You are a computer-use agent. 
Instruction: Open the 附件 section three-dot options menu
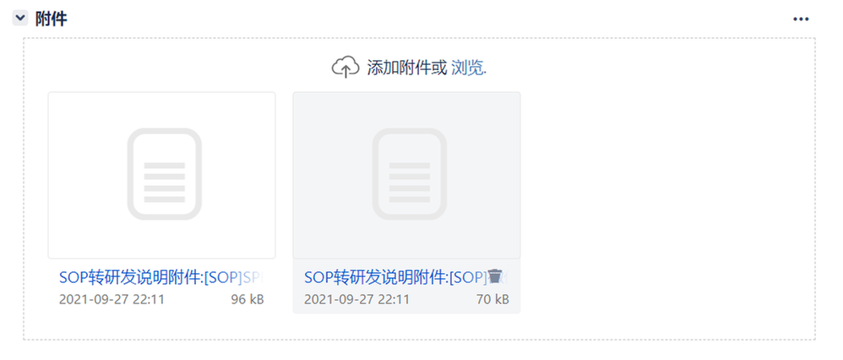click(x=801, y=19)
